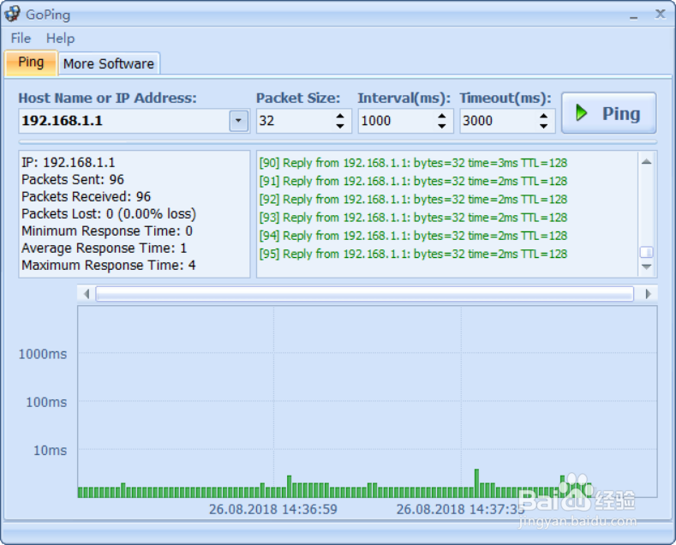Viewport: 676px width, 545px height.
Task: Click the Maximum Response Time value
Action: pos(109,265)
